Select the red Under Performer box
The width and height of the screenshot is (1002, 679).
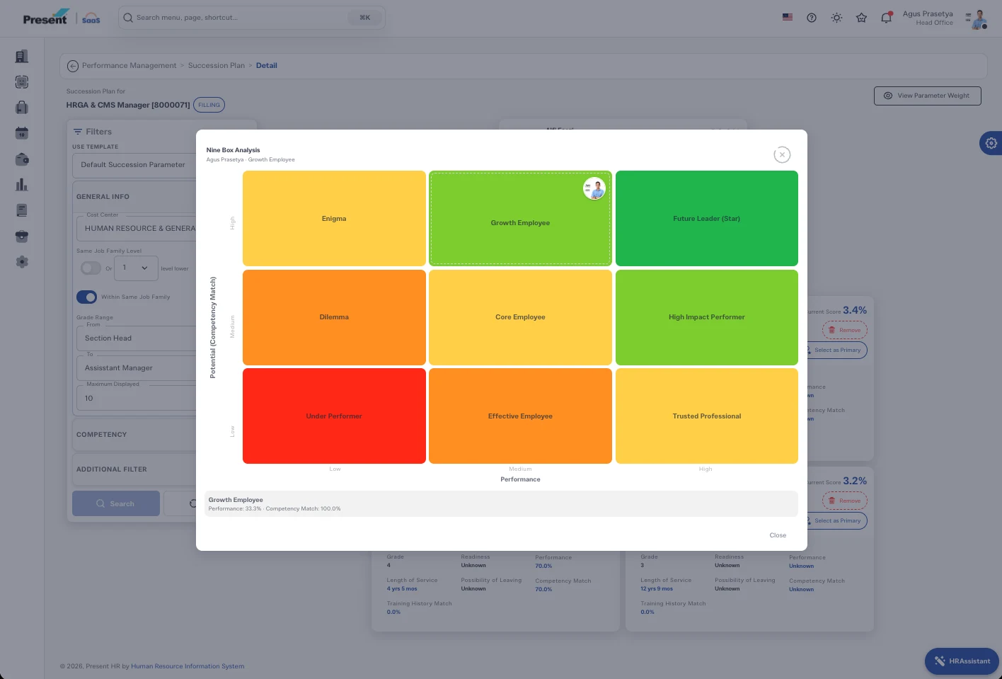click(334, 416)
